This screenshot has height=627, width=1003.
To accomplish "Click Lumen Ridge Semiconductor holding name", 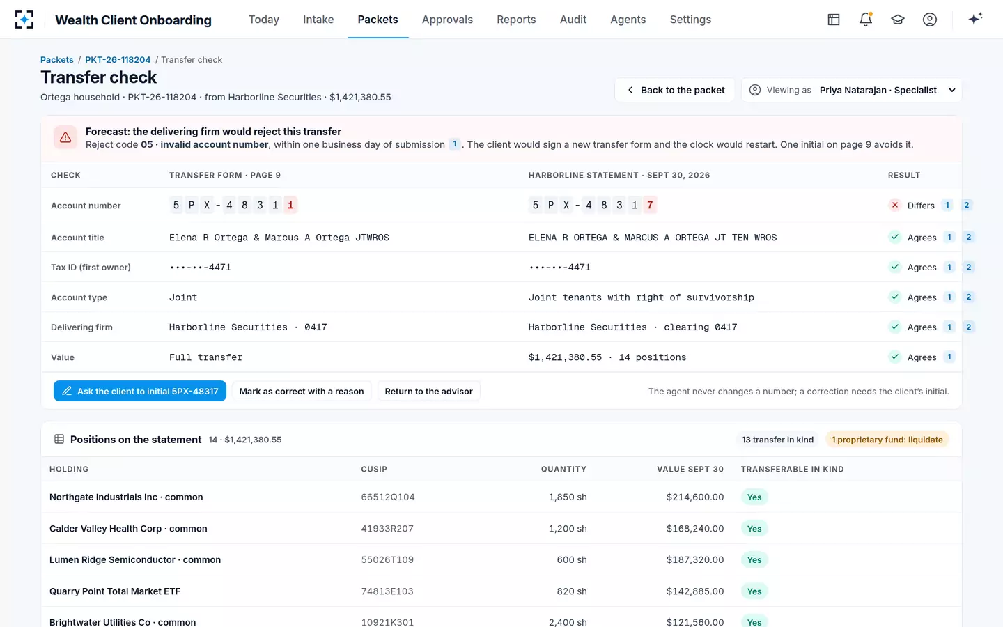I will [x=135, y=560].
